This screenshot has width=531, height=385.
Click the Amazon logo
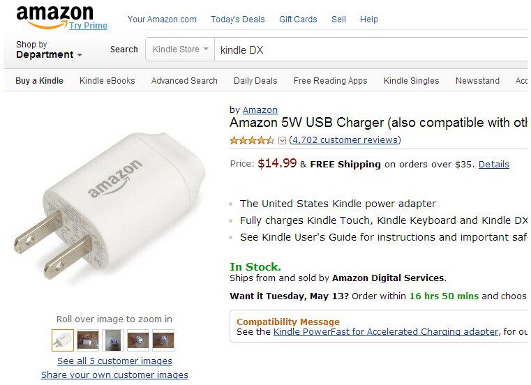(x=54, y=14)
